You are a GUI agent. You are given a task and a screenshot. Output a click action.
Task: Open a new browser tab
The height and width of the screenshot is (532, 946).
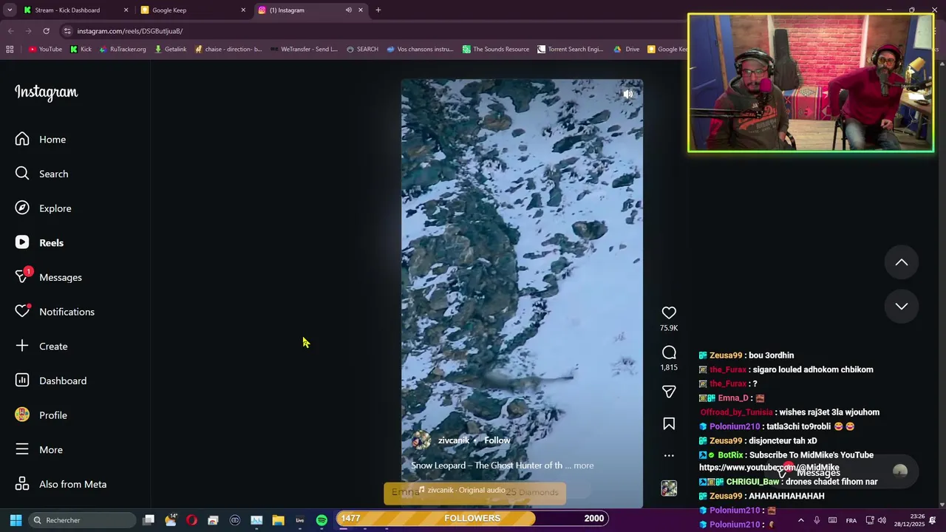tap(378, 10)
